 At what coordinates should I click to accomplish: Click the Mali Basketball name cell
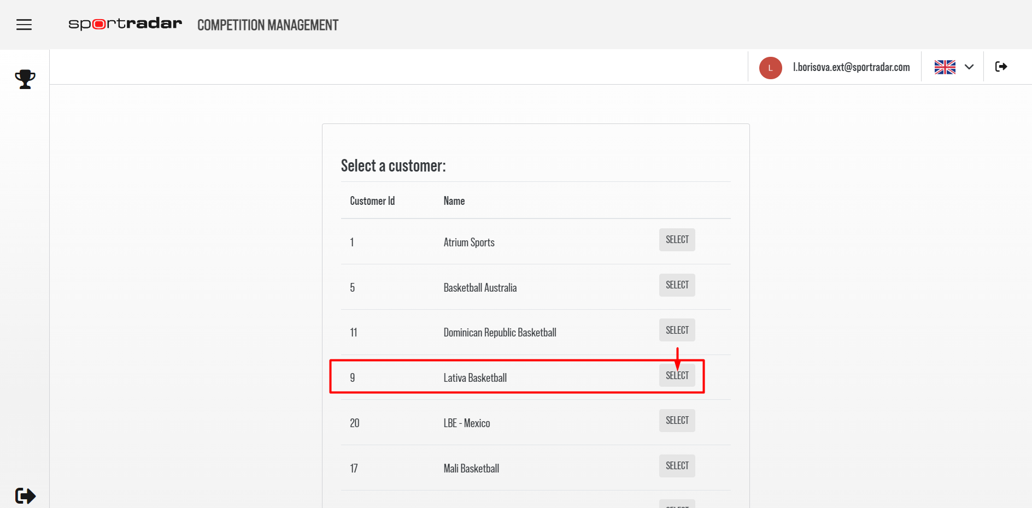coord(471,468)
